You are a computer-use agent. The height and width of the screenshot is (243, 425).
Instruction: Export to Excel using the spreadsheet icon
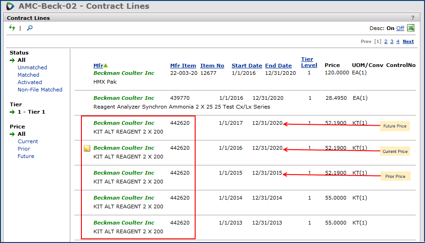click(x=410, y=28)
